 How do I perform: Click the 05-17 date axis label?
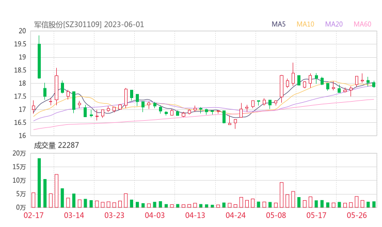(x=316, y=215)
